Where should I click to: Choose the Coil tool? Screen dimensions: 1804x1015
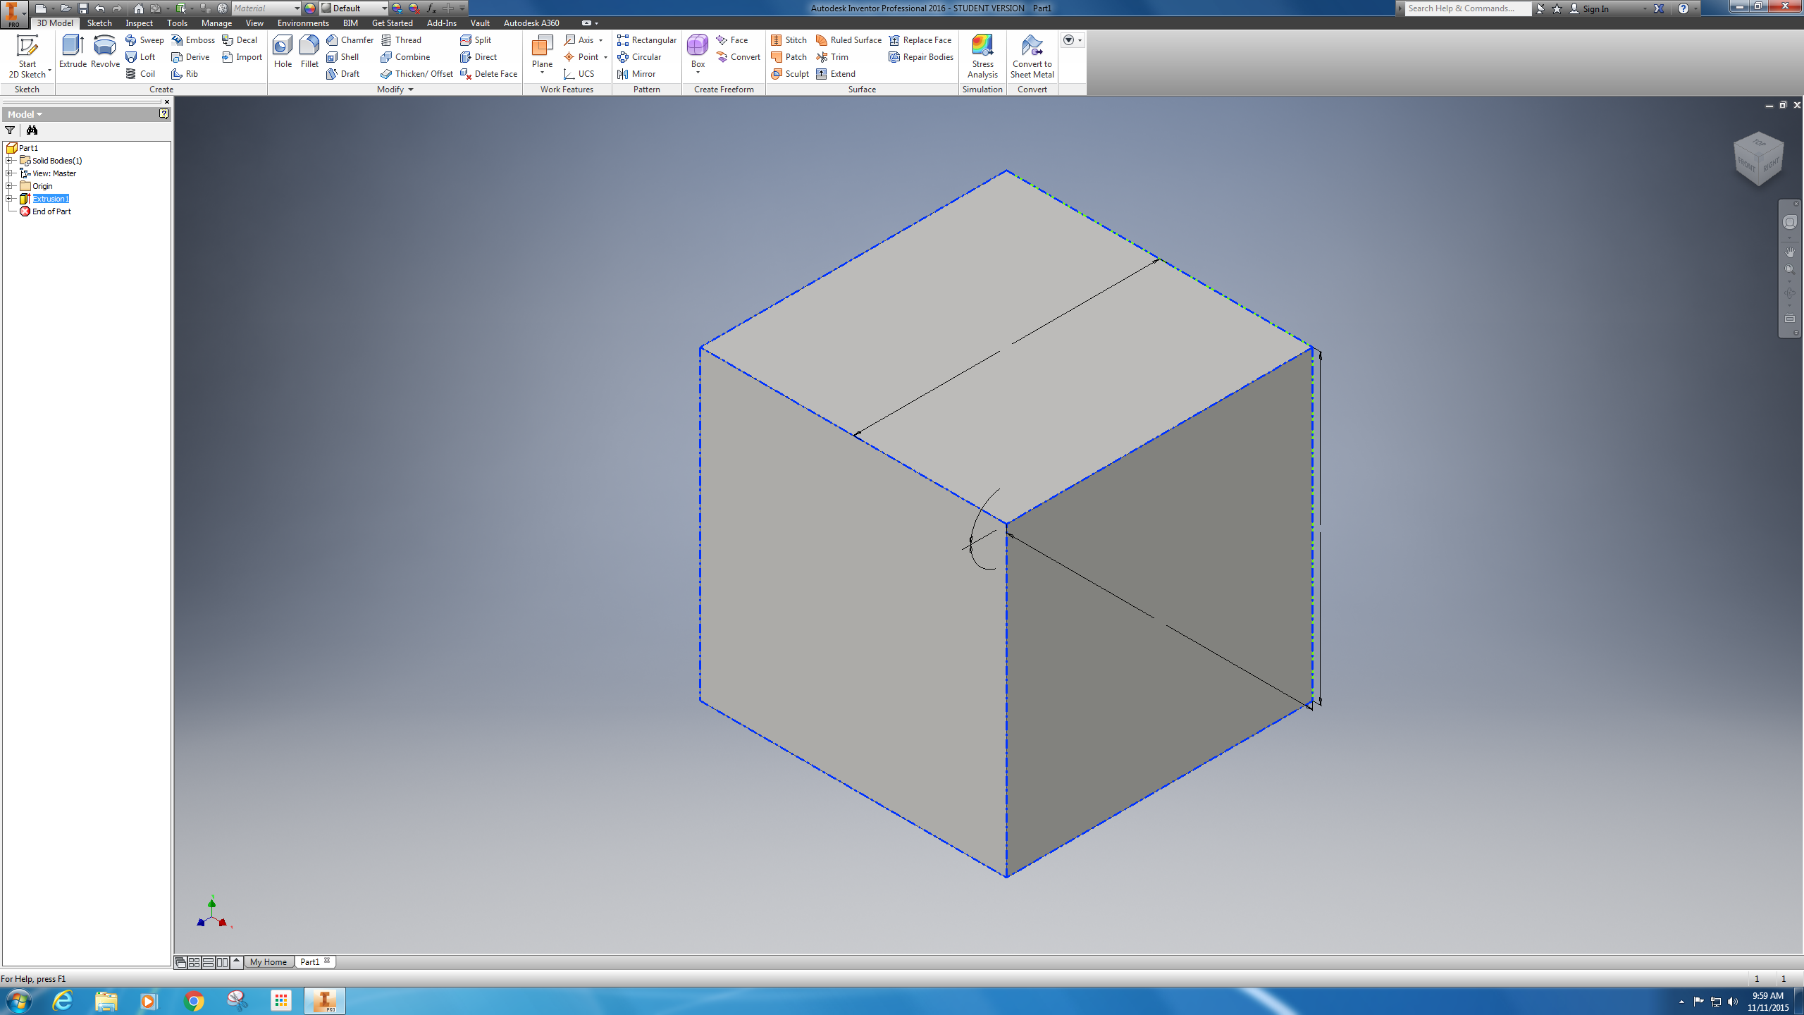(140, 74)
